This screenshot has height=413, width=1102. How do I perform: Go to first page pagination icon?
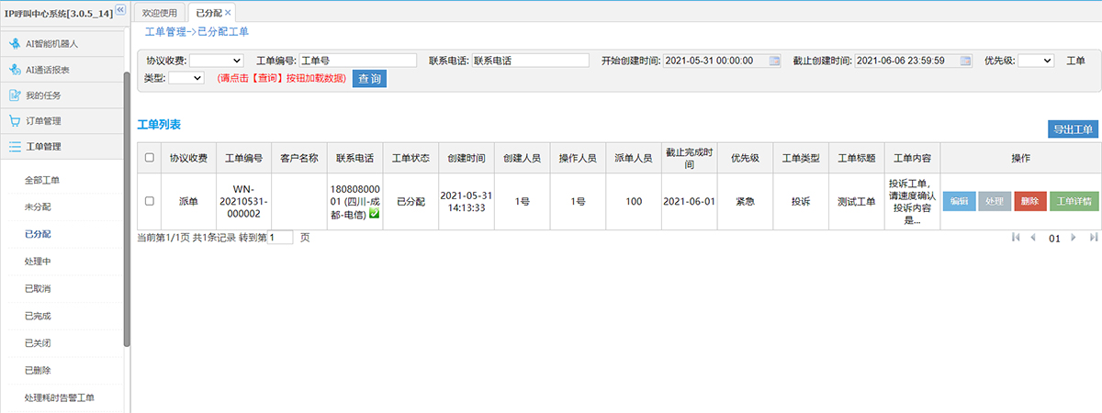pos(1016,237)
